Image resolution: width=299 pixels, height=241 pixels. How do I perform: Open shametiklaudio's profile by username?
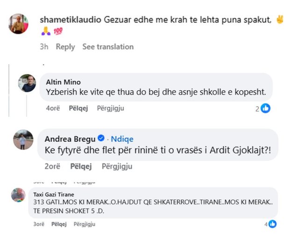click(x=69, y=20)
